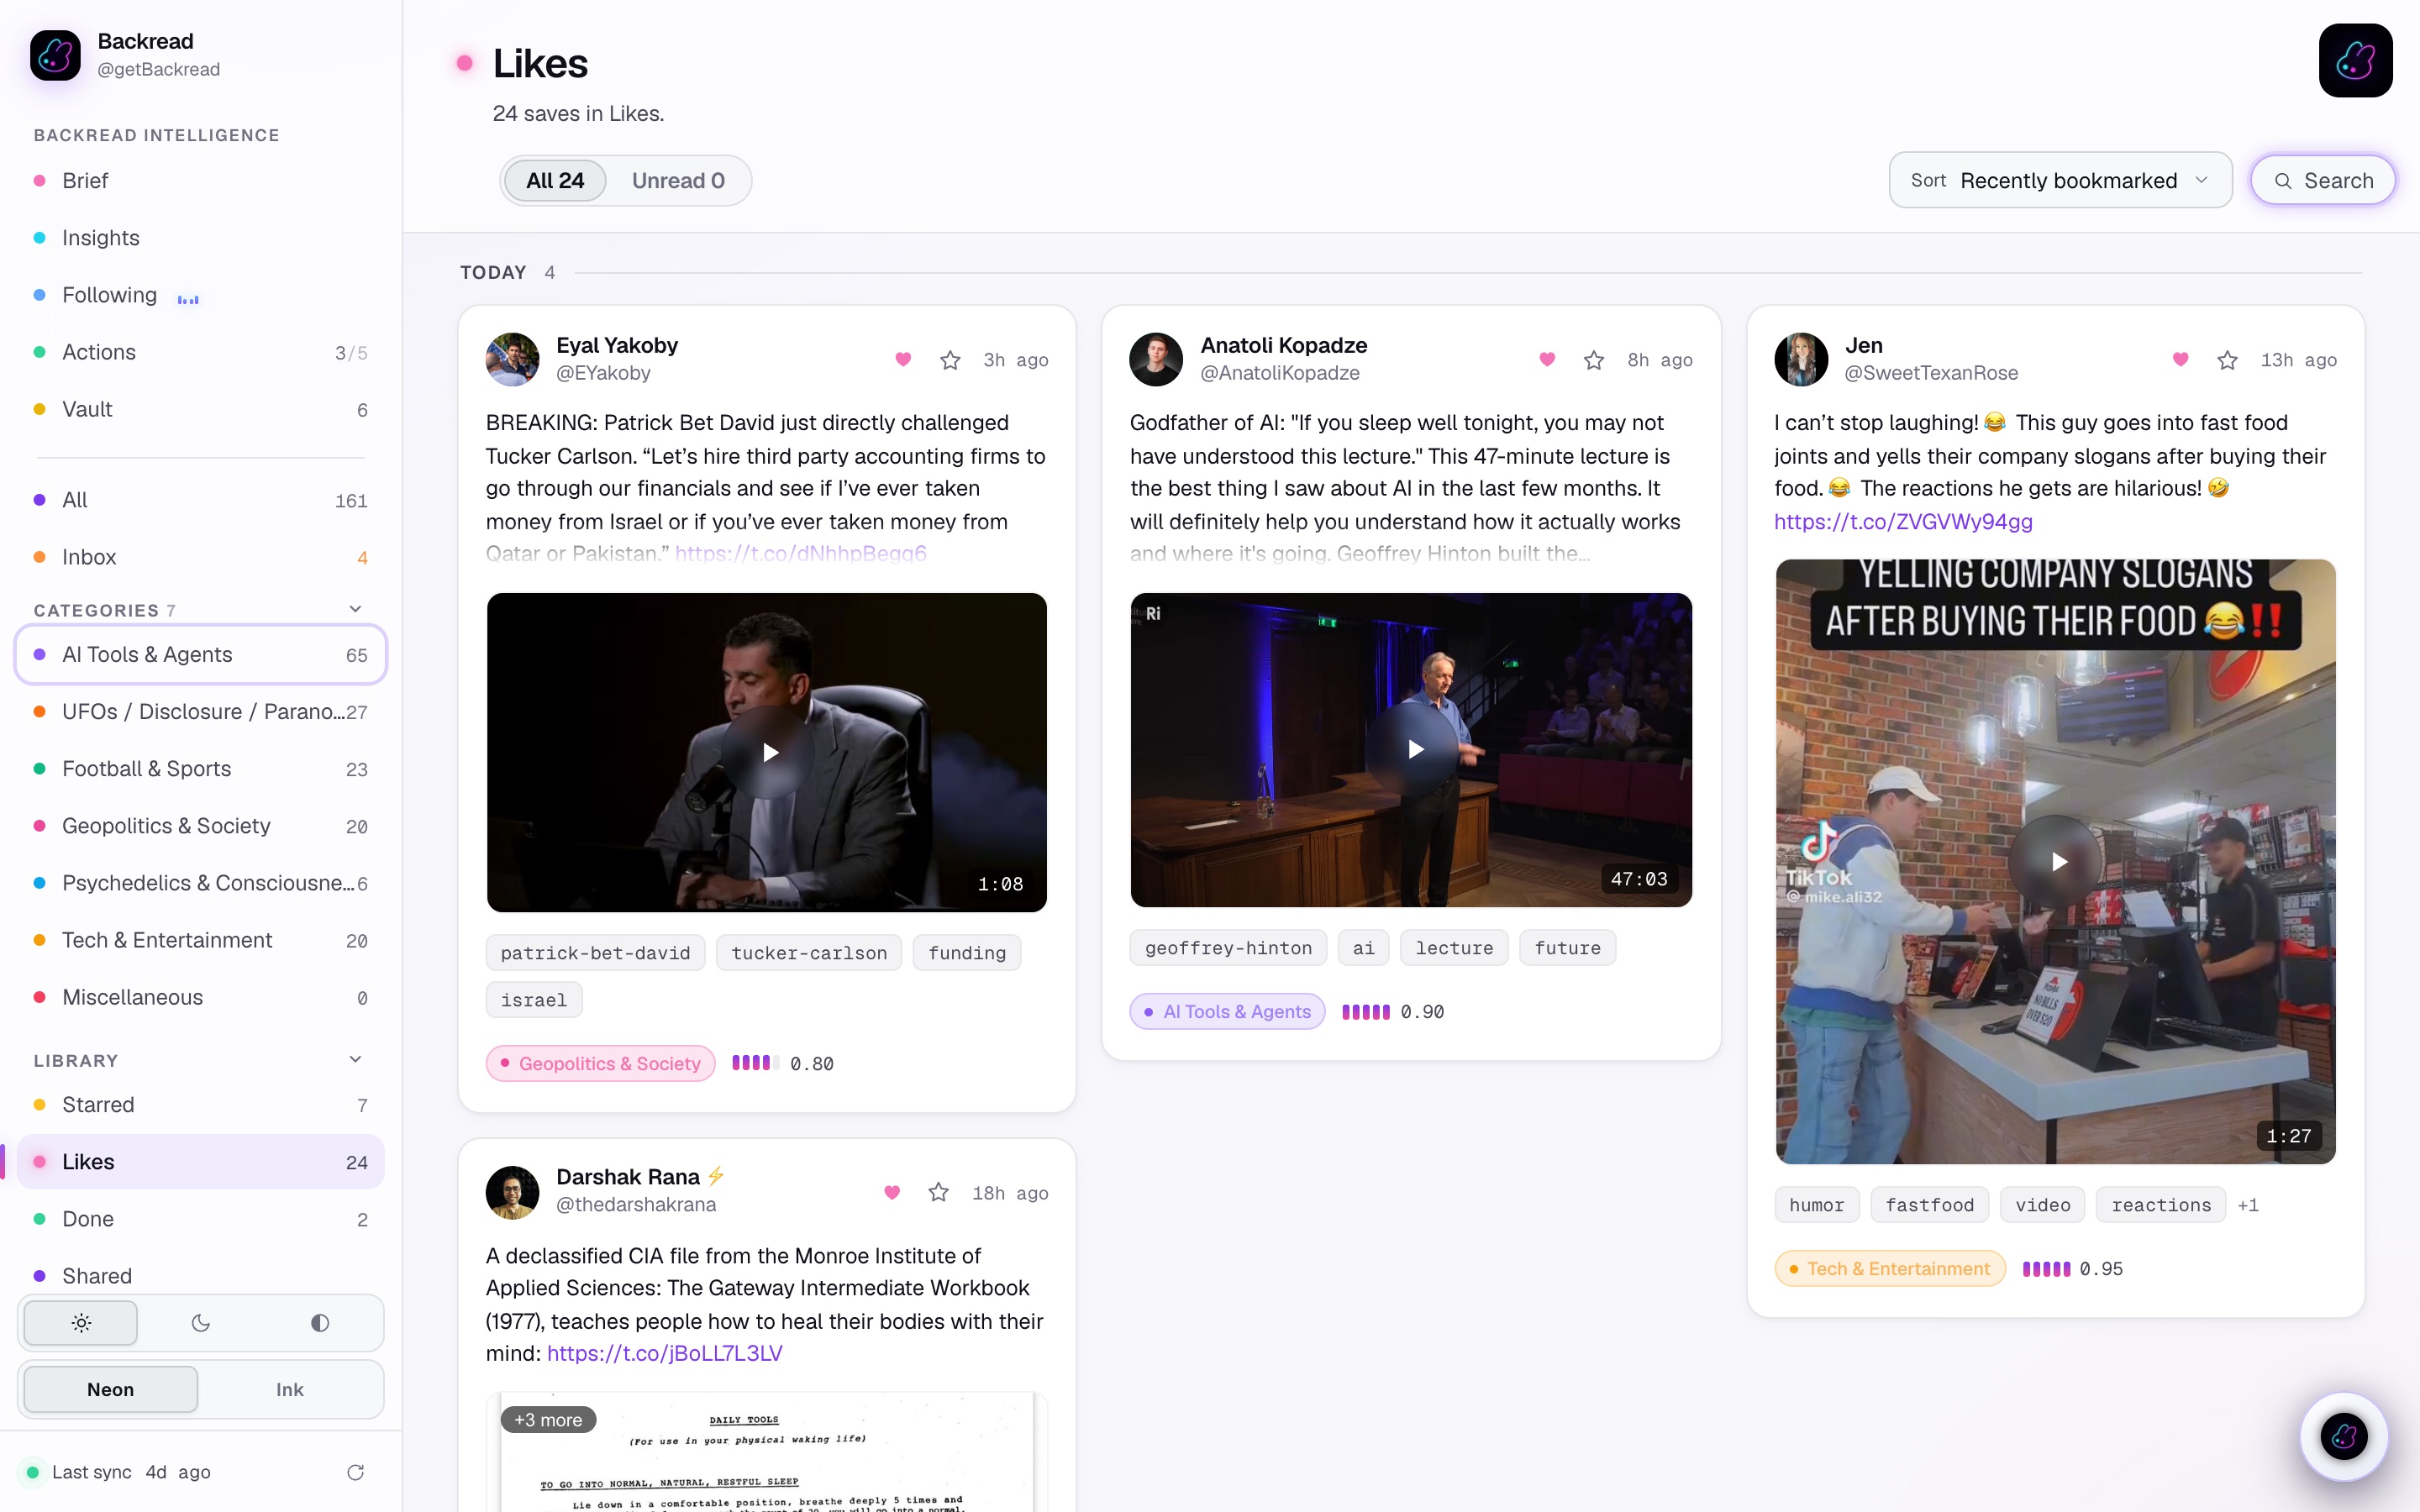The width and height of the screenshot is (2420, 1512).
Task: Open Brief in sidebar
Action: pos(200,180)
